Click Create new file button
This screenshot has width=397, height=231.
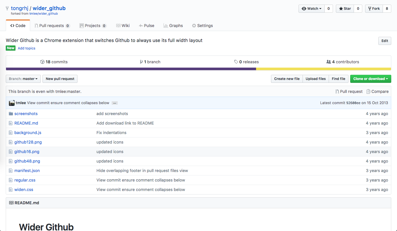coord(287,79)
